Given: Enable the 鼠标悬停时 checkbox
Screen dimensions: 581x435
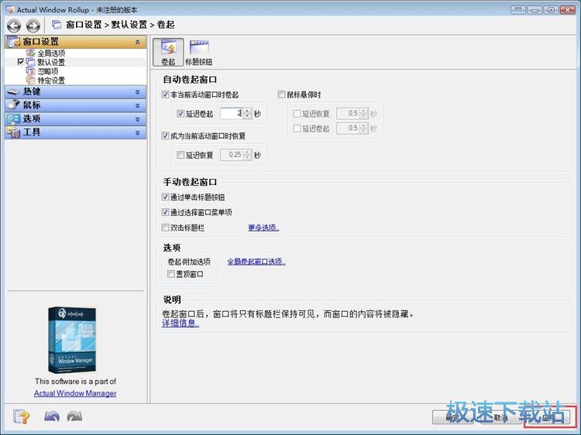Looking at the screenshot, I should click(282, 94).
